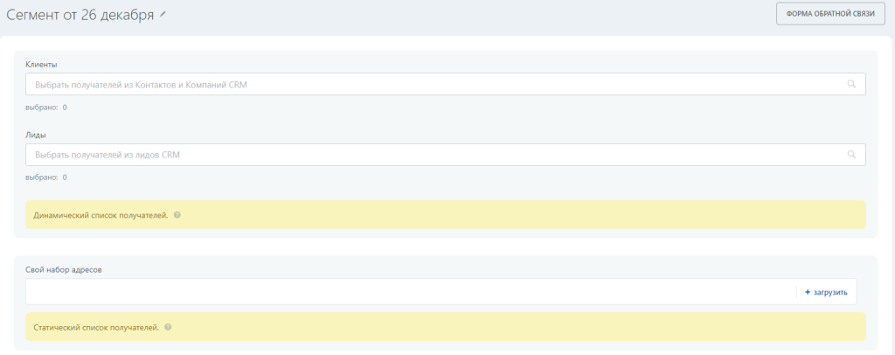Image resolution: width=895 pixels, height=355 pixels.
Task: Click the magnifier icon in Клиенты field
Action: 851,84
